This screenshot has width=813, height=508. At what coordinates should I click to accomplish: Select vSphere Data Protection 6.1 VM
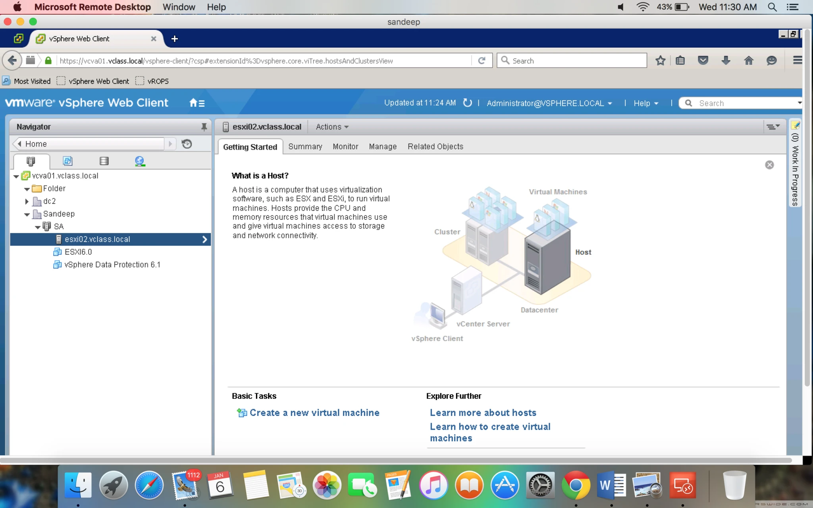point(112,265)
